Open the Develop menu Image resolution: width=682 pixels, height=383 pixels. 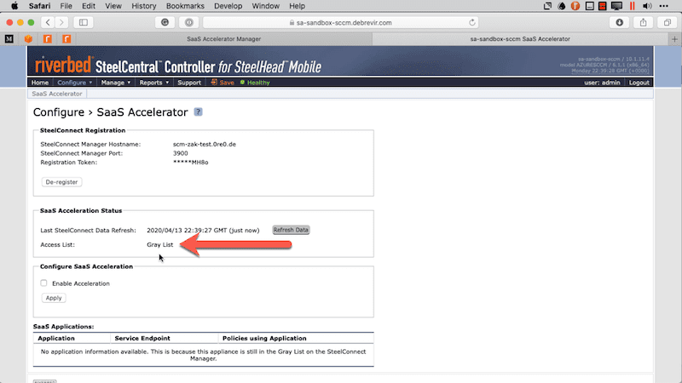pyautogui.click(x=228, y=6)
